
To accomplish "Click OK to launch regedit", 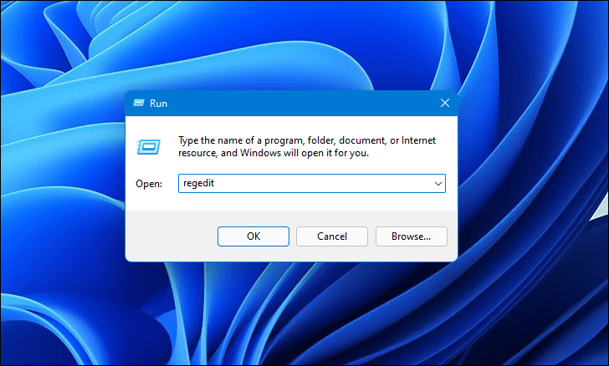I will click(253, 236).
